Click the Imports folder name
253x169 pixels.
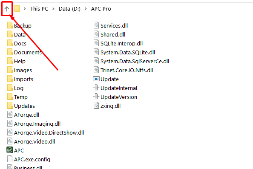[23, 79]
